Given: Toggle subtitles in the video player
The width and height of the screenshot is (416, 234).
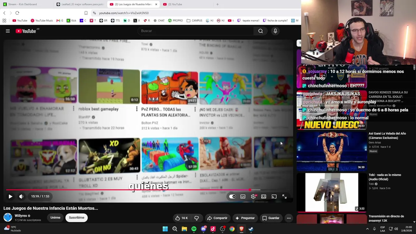Looking at the screenshot, I should pos(243,197).
